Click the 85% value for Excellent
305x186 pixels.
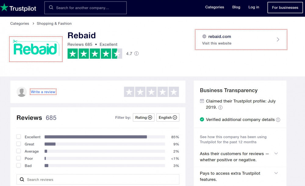[x=175, y=137]
